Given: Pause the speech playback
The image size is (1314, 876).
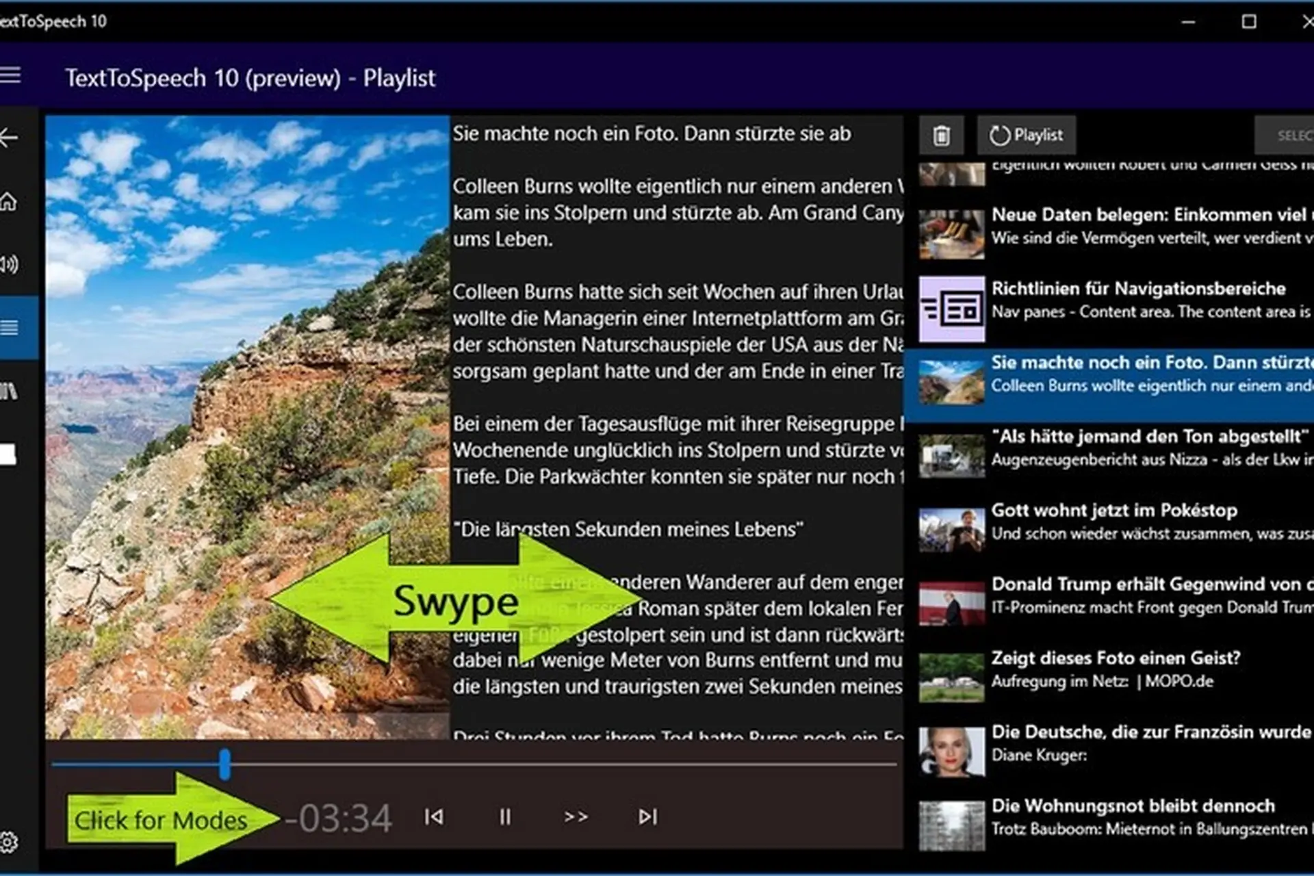Looking at the screenshot, I should tap(505, 816).
